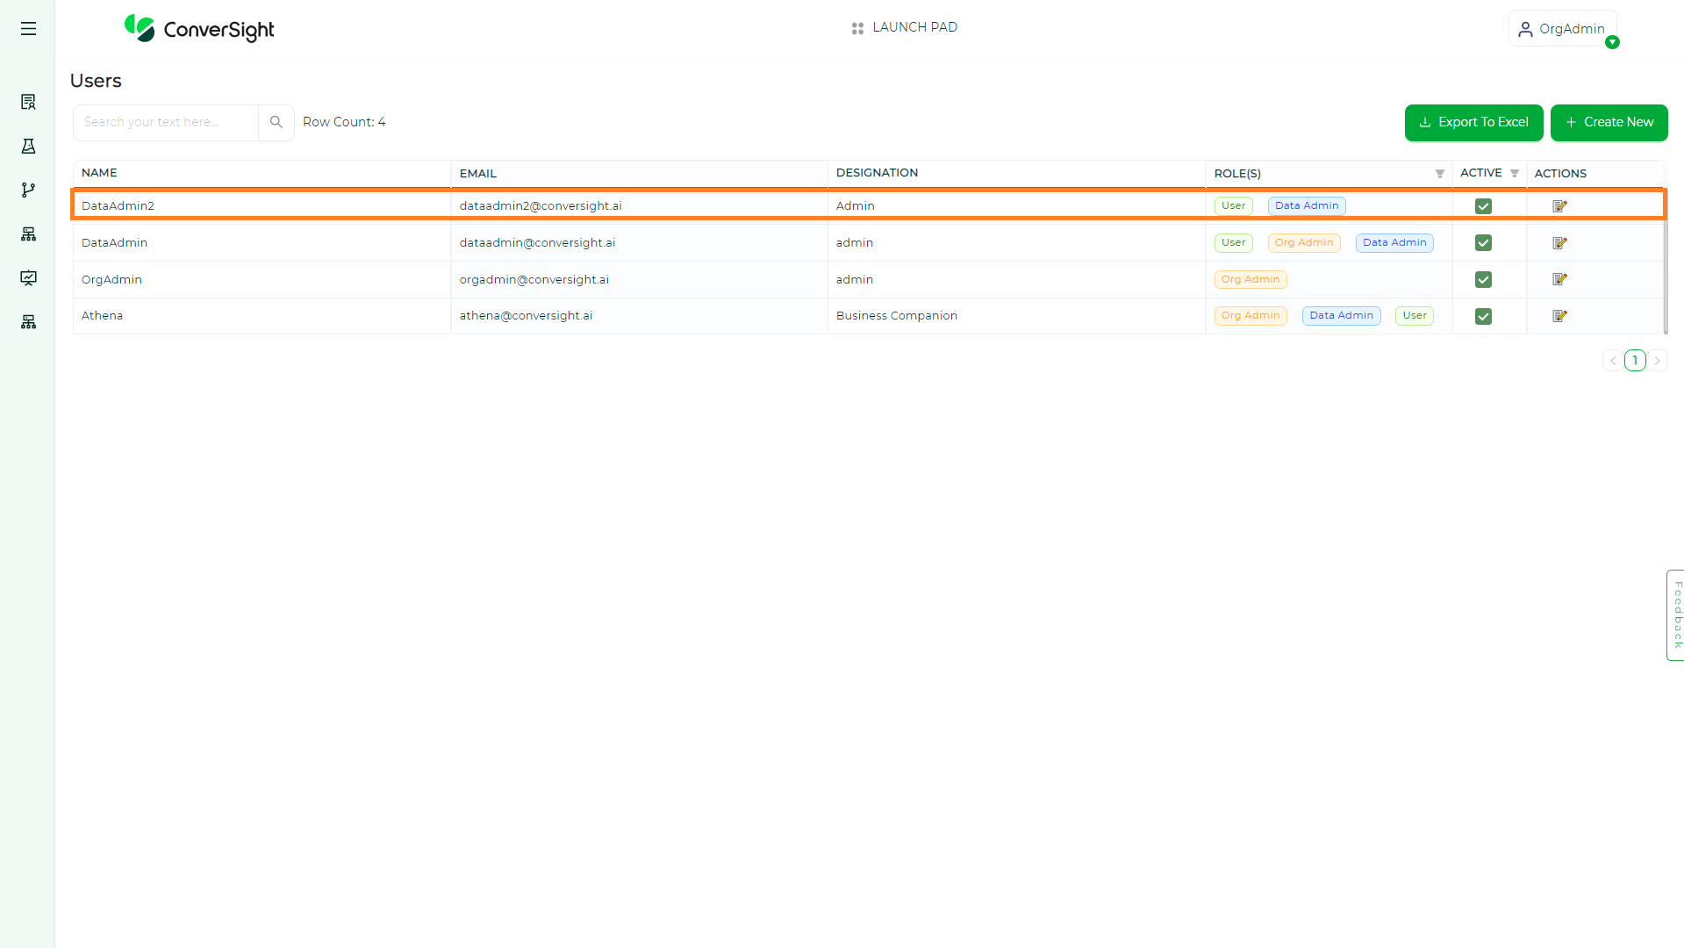Open the hamburger navigation menu
The image size is (1684, 948).
tap(28, 28)
